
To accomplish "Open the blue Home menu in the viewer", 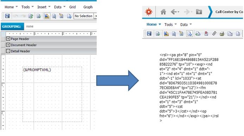I will point(151,25).
